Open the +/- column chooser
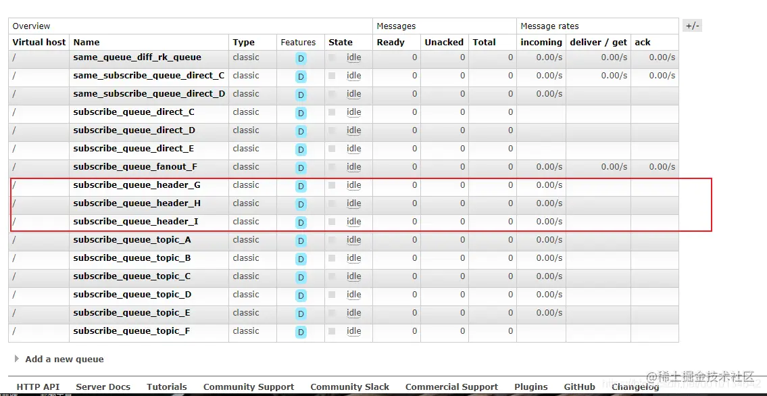 692,26
